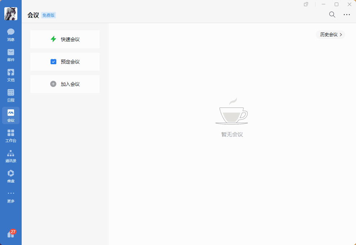Open the top-right ellipsis options menu
The image size is (356, 245).
pyautogui.click(x=347, y=14)
